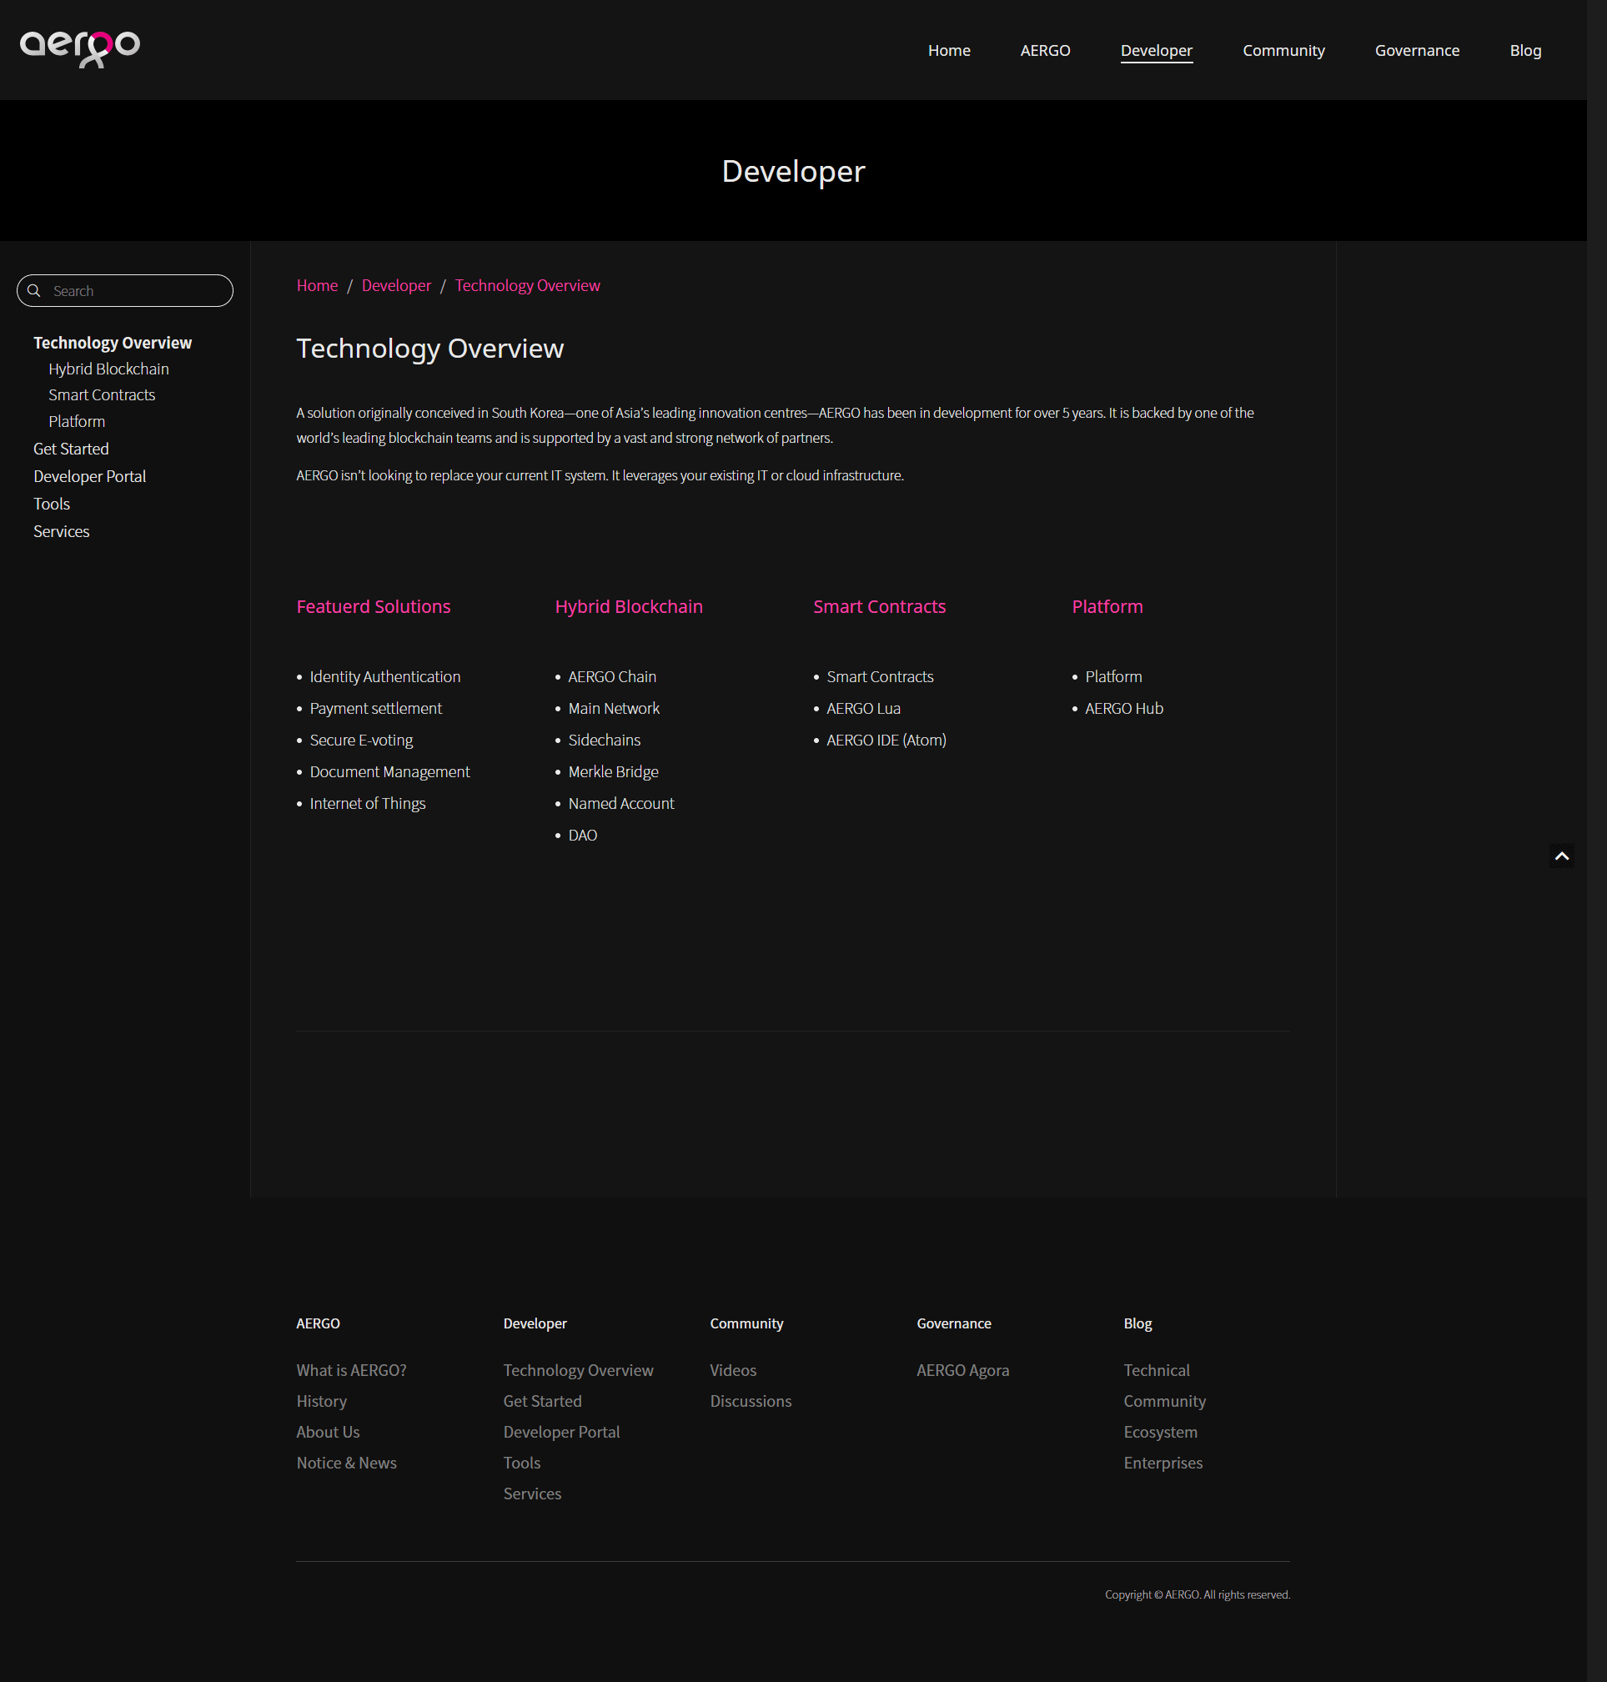This screenshot has height=1682, width=1607.
Task: Click the page's vertical scrollbar
Action: 1597,841
